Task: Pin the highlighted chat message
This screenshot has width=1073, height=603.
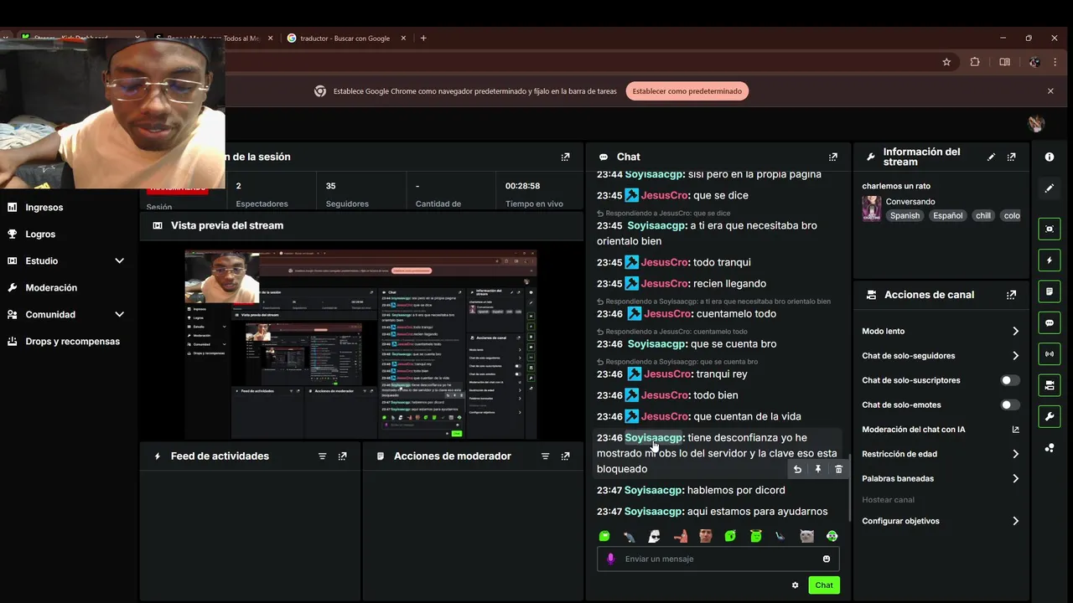Action: click(x=818, y=470)
